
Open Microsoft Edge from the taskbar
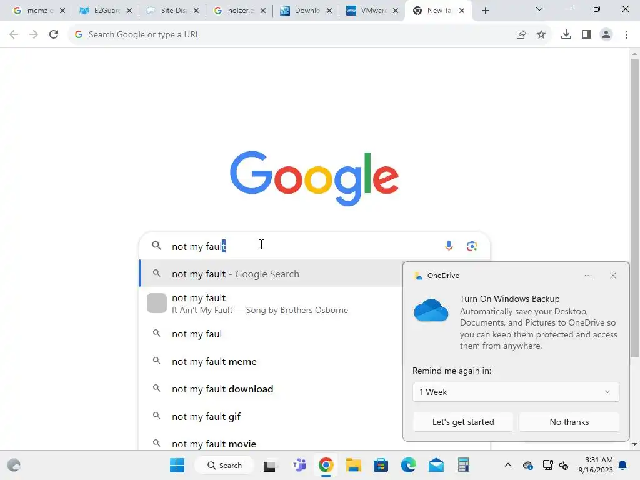(409, 465)
